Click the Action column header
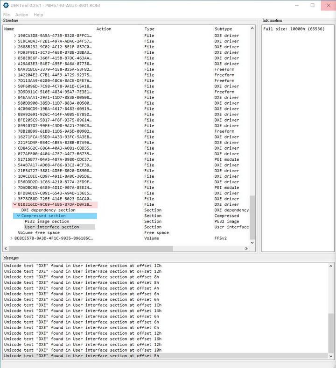 click(x=119, y=29)
